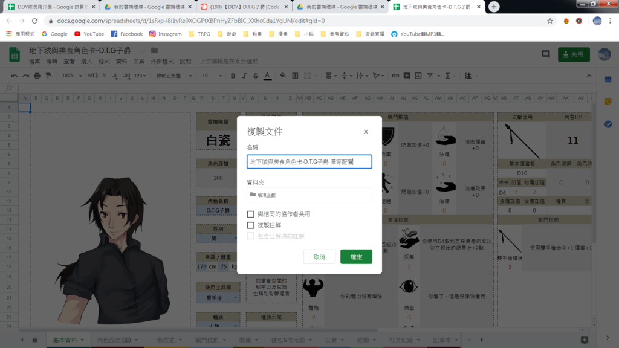Click the redo arrow in the Sheets toolbar

[x=25, y=76]
